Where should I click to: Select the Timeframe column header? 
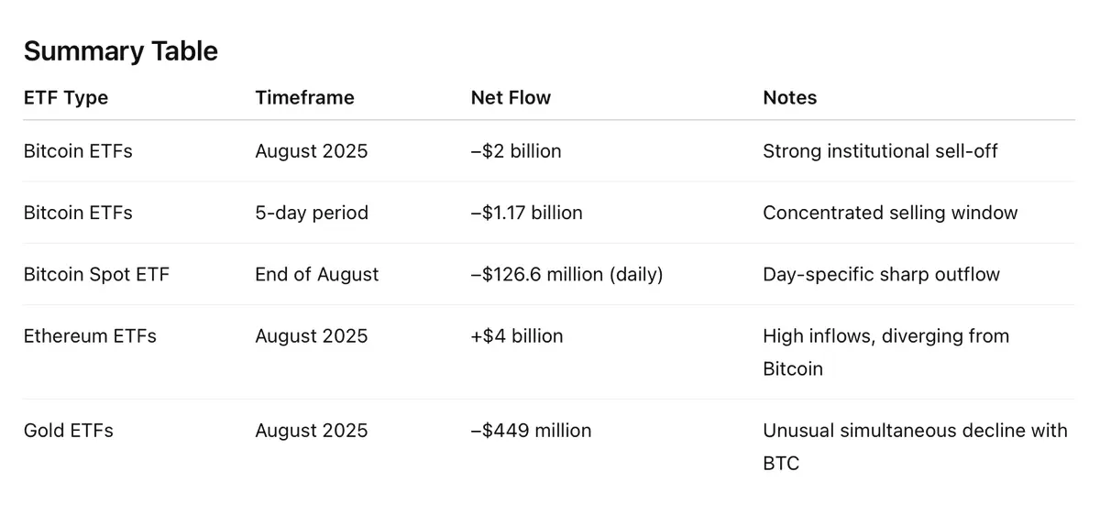(x=304, y=97)
